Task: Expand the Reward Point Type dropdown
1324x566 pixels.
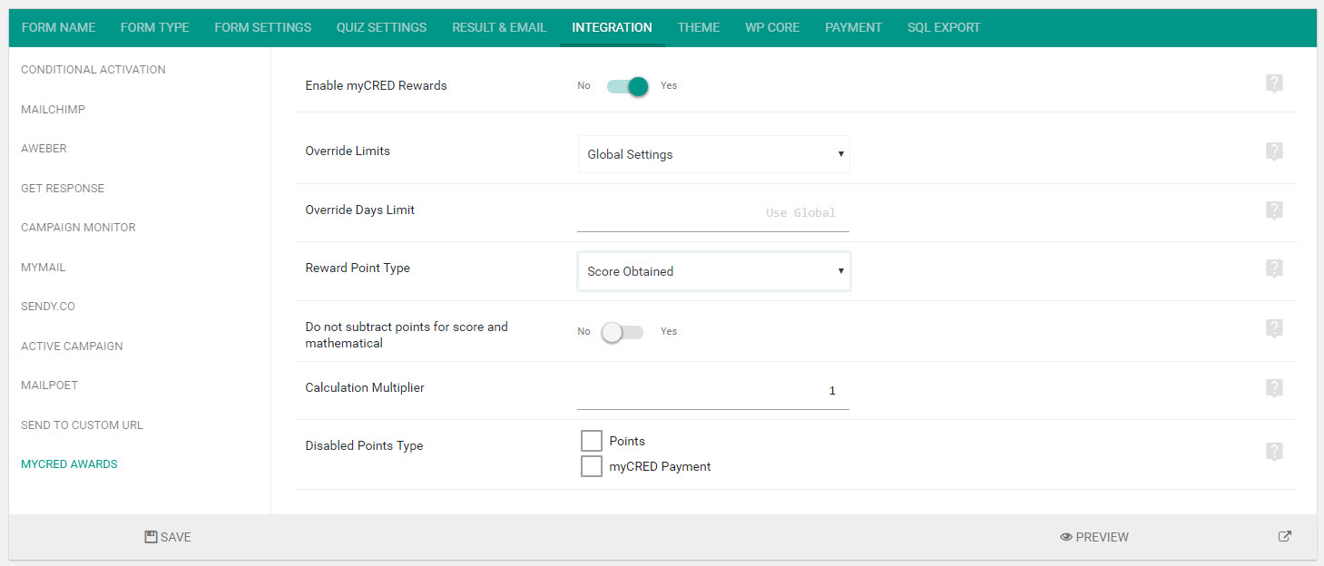Action: (713, 270)
